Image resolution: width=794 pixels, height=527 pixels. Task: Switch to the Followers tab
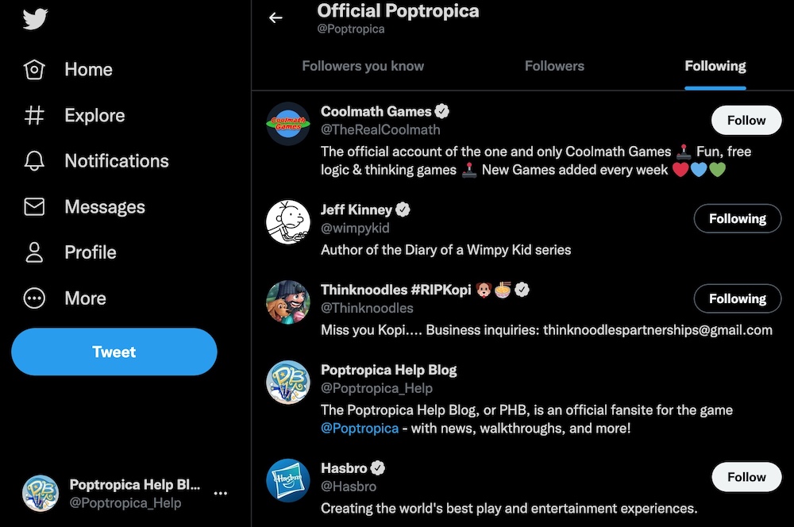(x=554, y=66)
